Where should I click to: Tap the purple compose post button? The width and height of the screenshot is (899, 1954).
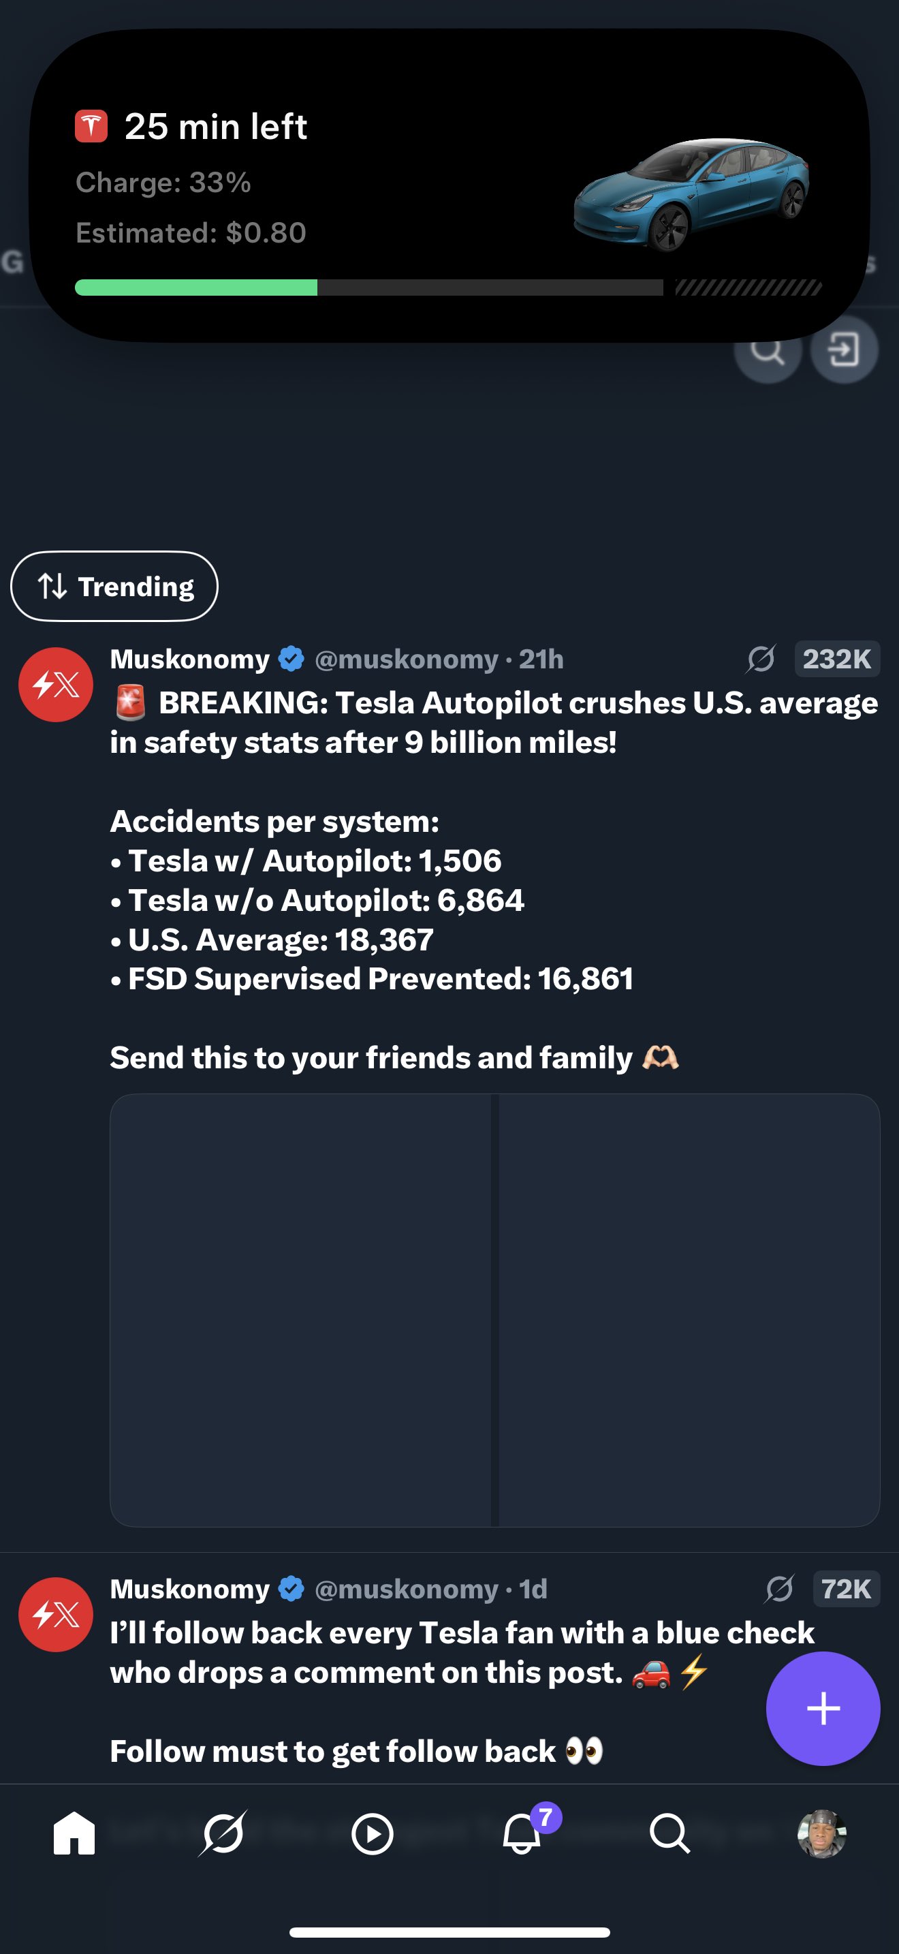(823, 1708)
